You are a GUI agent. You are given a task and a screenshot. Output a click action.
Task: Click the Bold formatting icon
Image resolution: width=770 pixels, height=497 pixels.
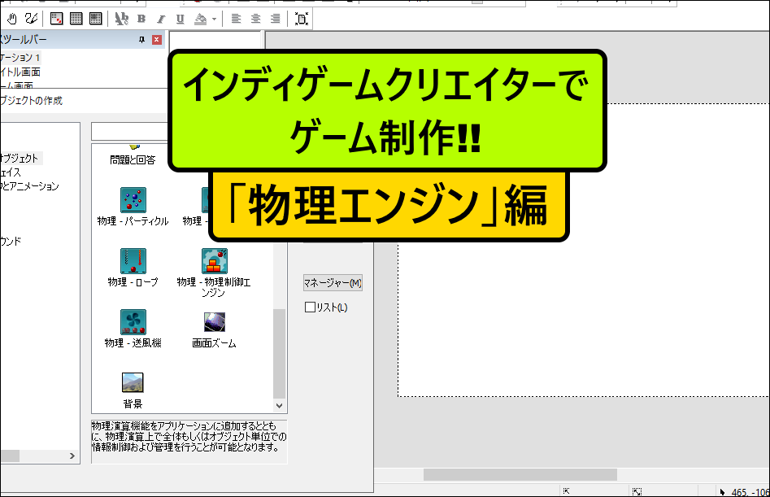coord(141,18)
